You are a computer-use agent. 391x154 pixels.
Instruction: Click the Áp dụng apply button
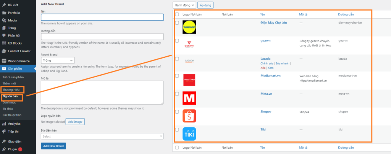pos(205,5)
